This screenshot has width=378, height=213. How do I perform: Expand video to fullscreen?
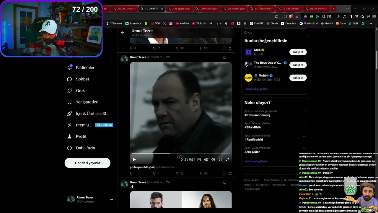227,159
